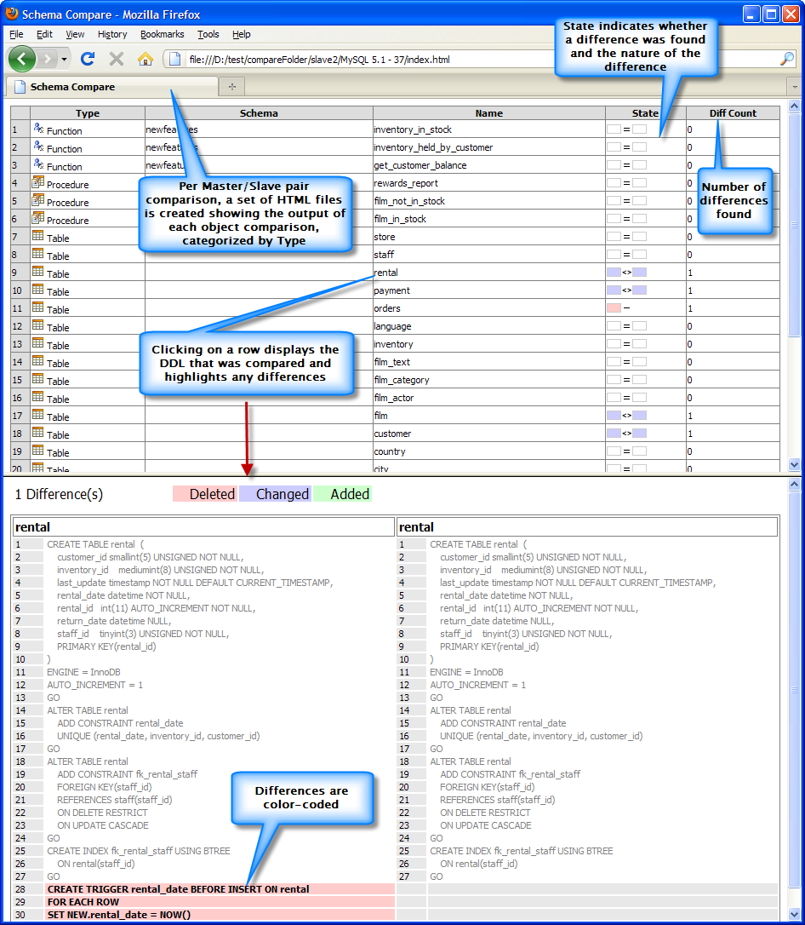The width and height of the screenshot is (805, 925).
Task: Click Table icon in row 17
Action: (38, 414)
